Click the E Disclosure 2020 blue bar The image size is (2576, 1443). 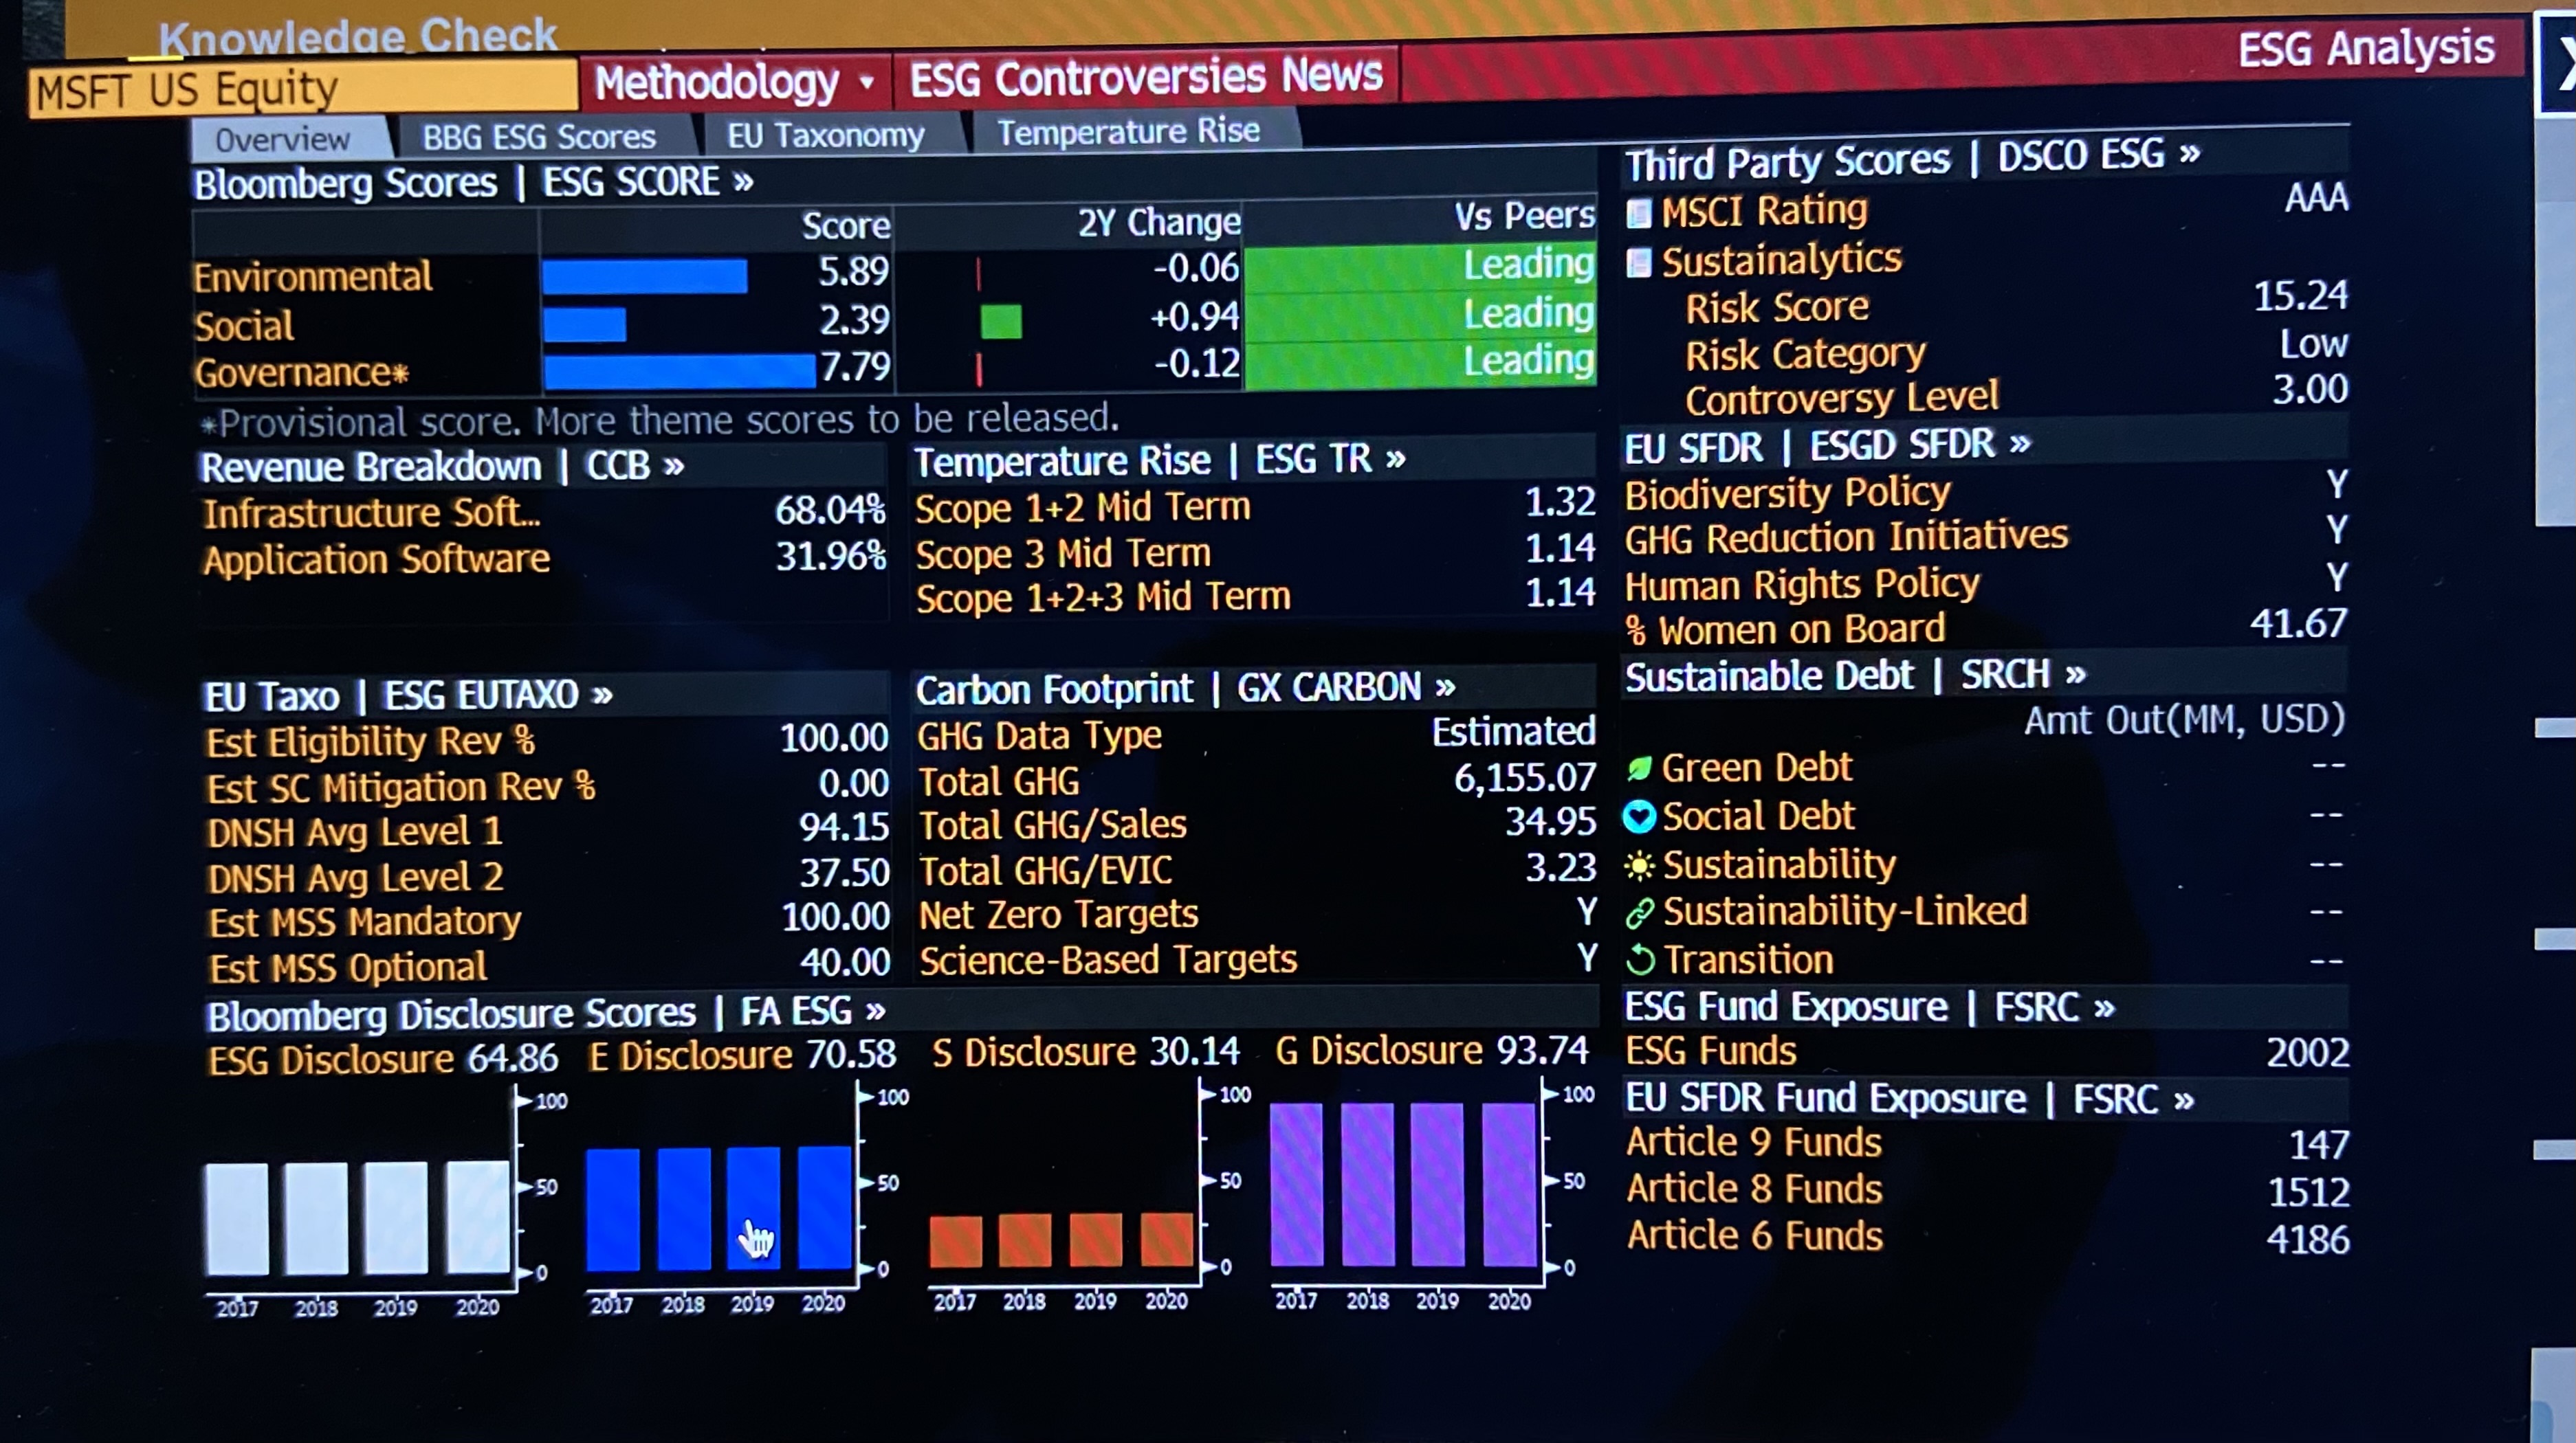point(825,1208)
